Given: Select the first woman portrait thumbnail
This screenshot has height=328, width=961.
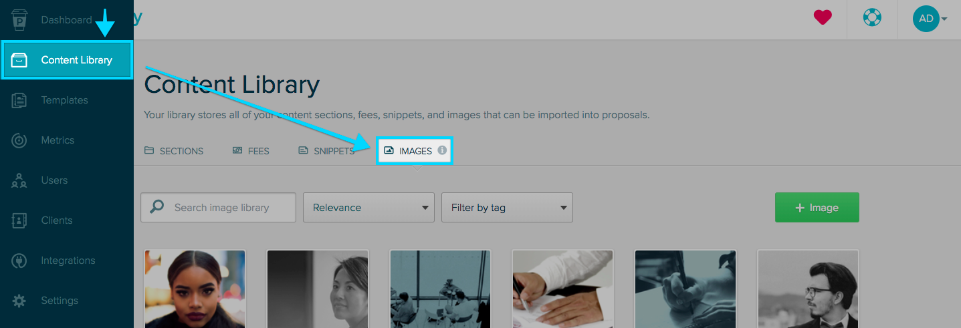Looking at the screenshot, I should [195, 289].
